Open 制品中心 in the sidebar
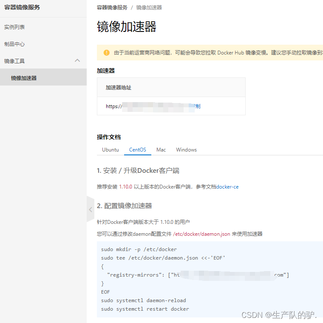This screenshot has height=323, width=323. (x=14, y=44)
